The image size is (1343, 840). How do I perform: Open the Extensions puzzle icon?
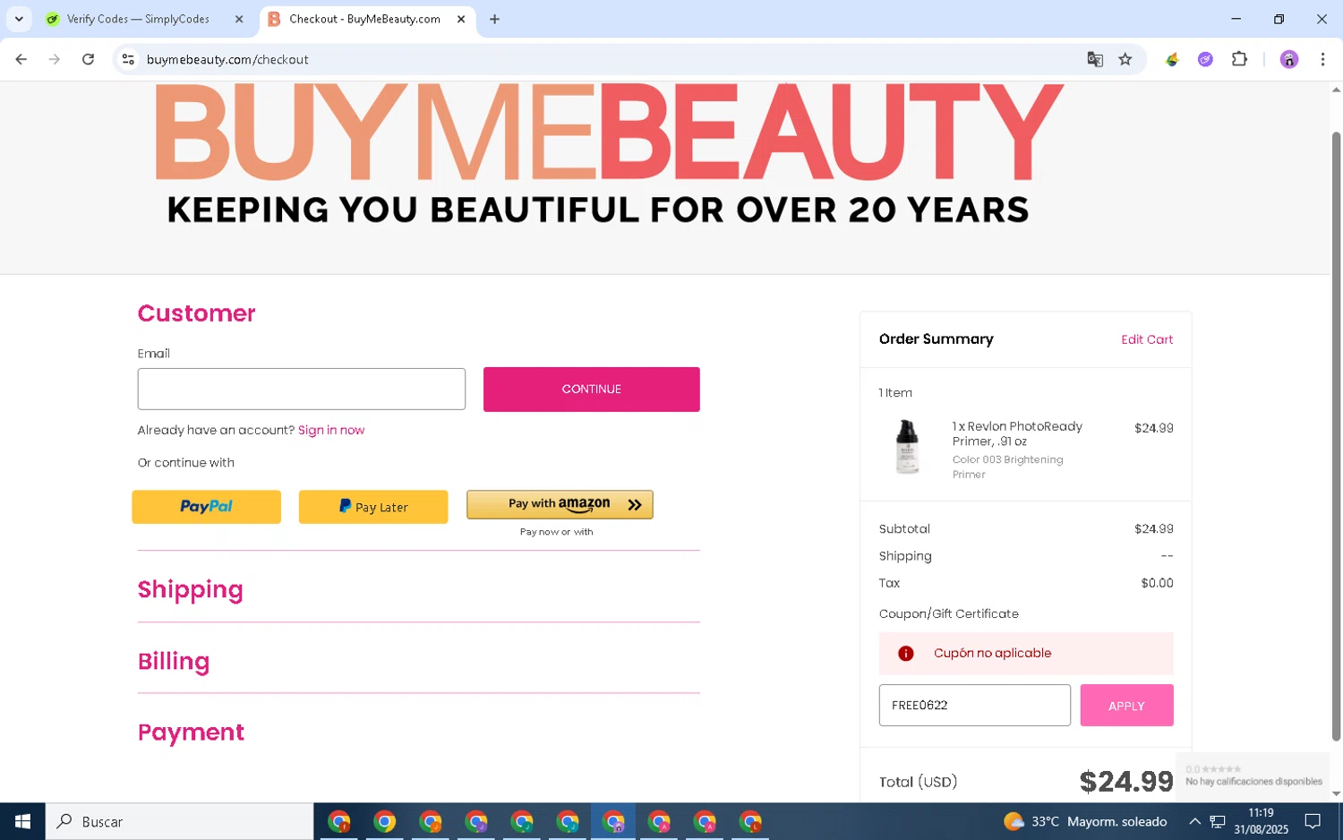(x=1239, y=59)
